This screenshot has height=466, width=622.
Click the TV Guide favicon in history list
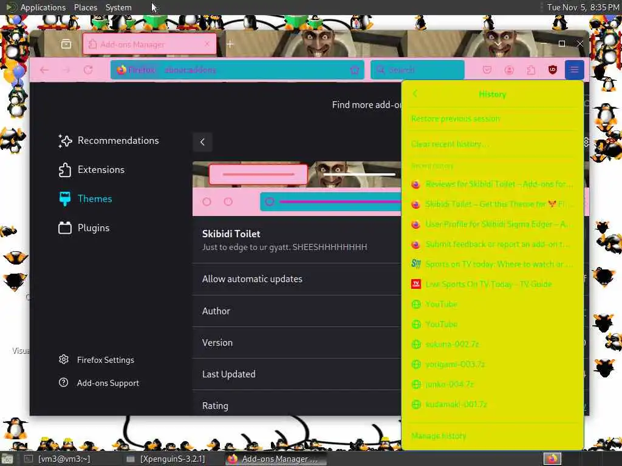click(x=415, y=284)
